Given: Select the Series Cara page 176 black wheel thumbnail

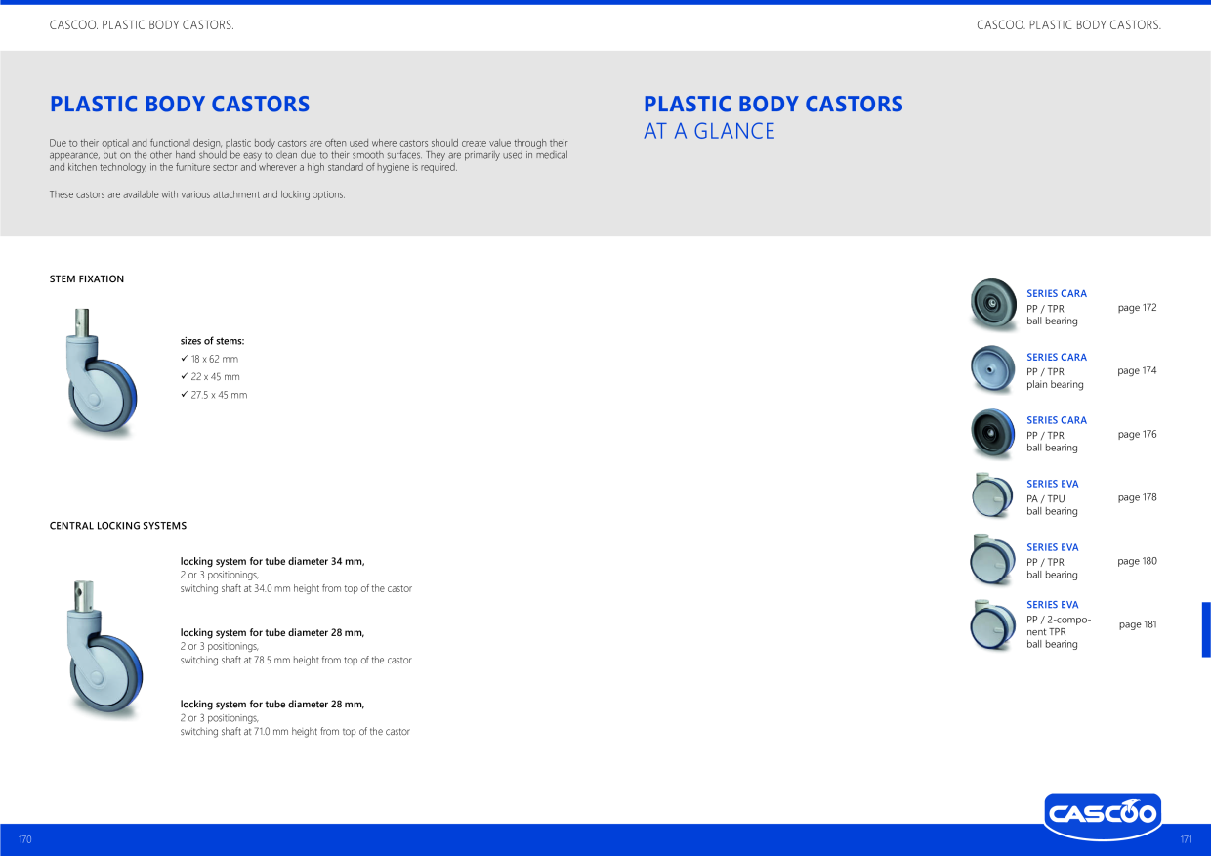Looking at the screenshot, I should pos(993,434).
